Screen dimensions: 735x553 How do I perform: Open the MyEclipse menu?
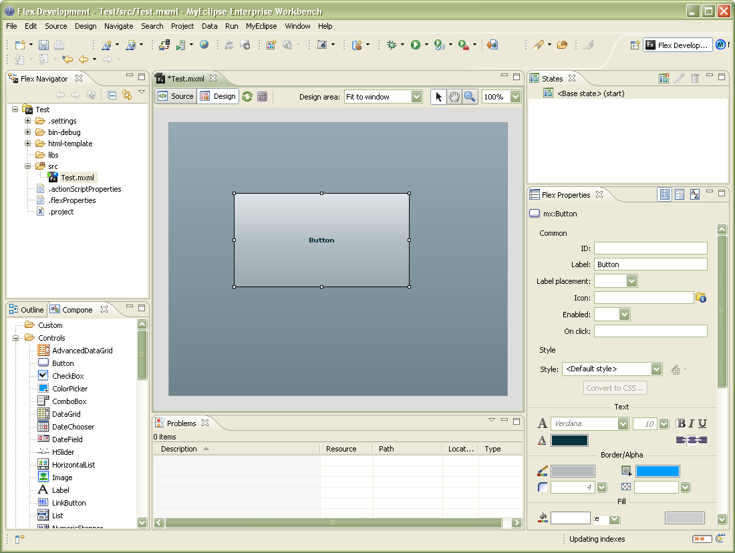(261, 26)
